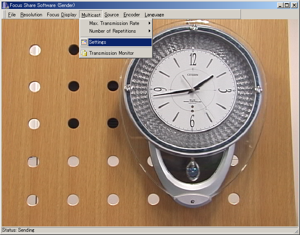Expand the Max. Transmission Rate submenu arrow

coord(150,23)
